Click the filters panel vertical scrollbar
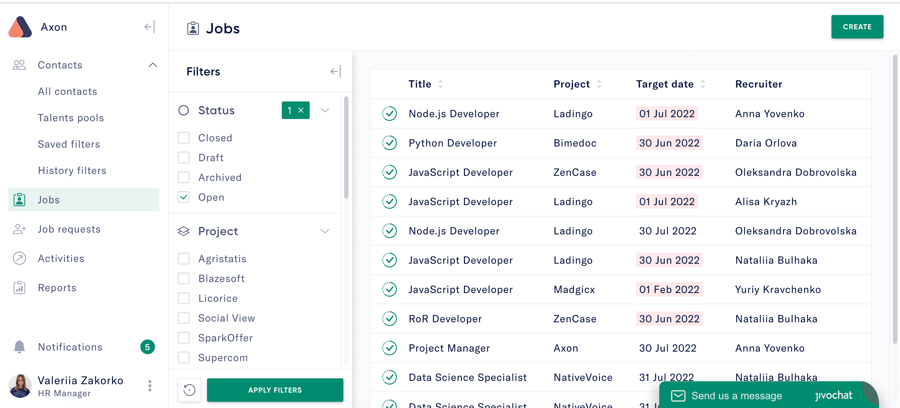This screenshot has height=408, width=900. [346, 146]
